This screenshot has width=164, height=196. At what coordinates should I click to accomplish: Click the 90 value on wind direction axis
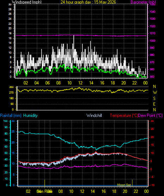12,104
